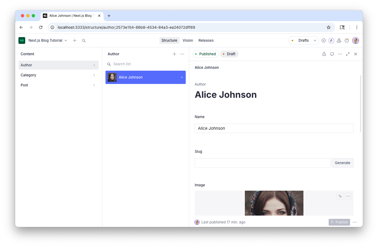
Task: Toggle to the Published version chip
Action: coord(206,54)
